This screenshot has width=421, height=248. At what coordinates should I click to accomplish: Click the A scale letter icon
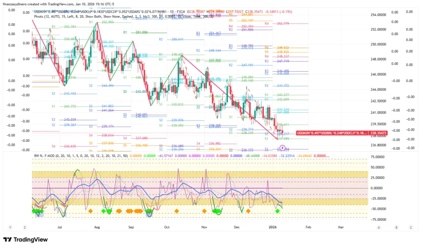coord(379,227)
